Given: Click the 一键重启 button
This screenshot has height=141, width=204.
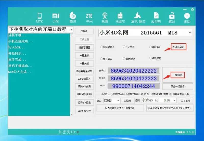Looking at the screenshot, I should pyautogui.click(x=84, y=55).
